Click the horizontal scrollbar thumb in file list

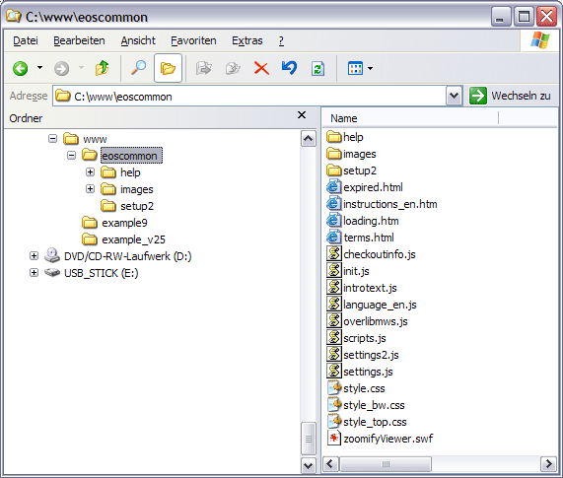386,464
